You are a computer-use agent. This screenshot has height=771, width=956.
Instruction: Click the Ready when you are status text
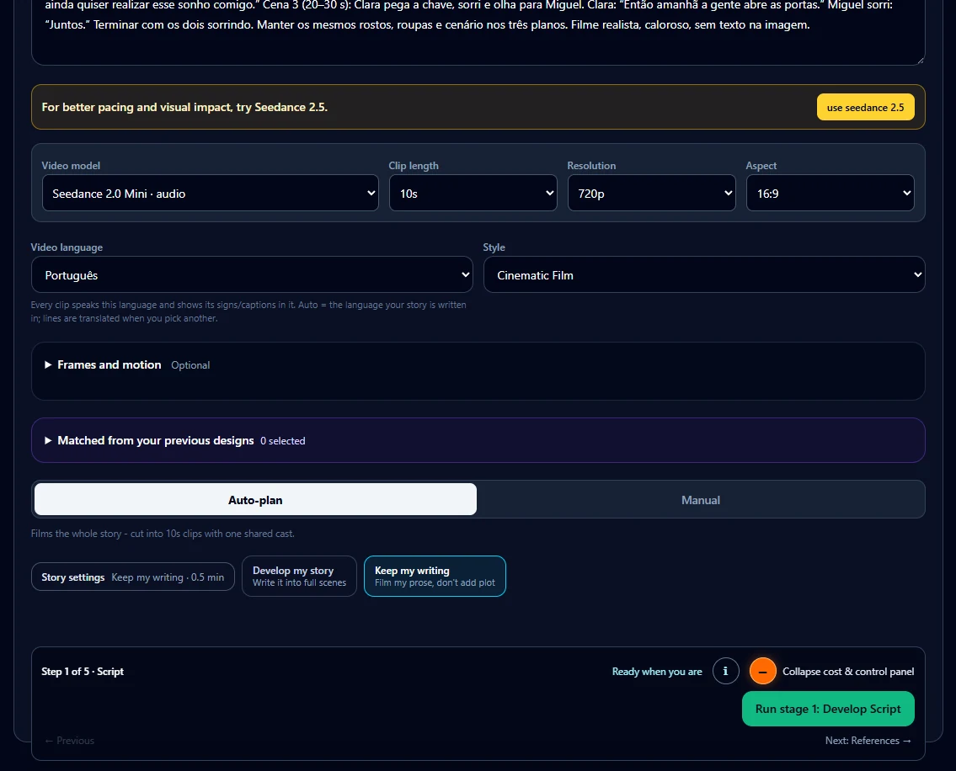coord(657,671)
